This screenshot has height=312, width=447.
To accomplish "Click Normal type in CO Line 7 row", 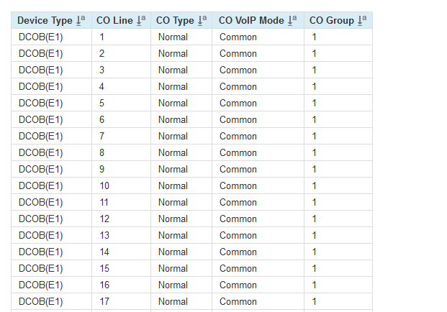I will [x=173, y=136].
